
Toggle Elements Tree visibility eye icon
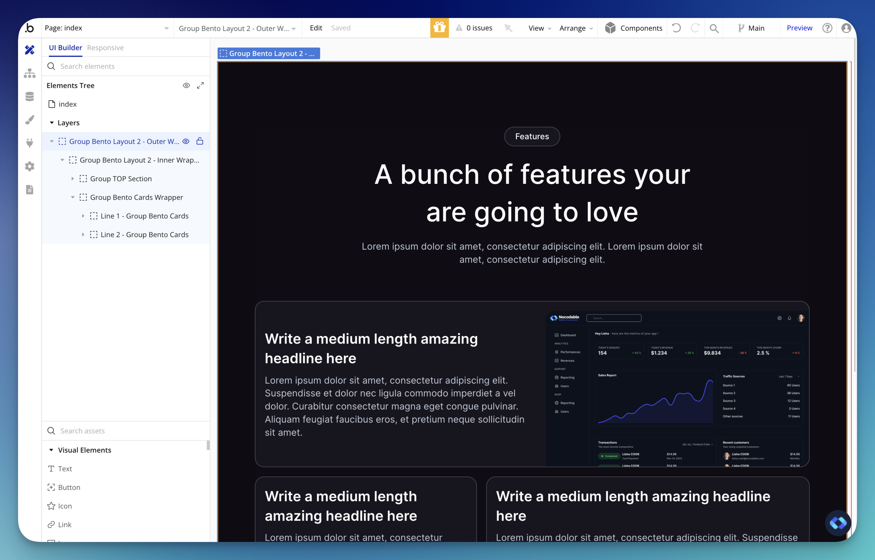pyautogui.click(x=186, y=85)
